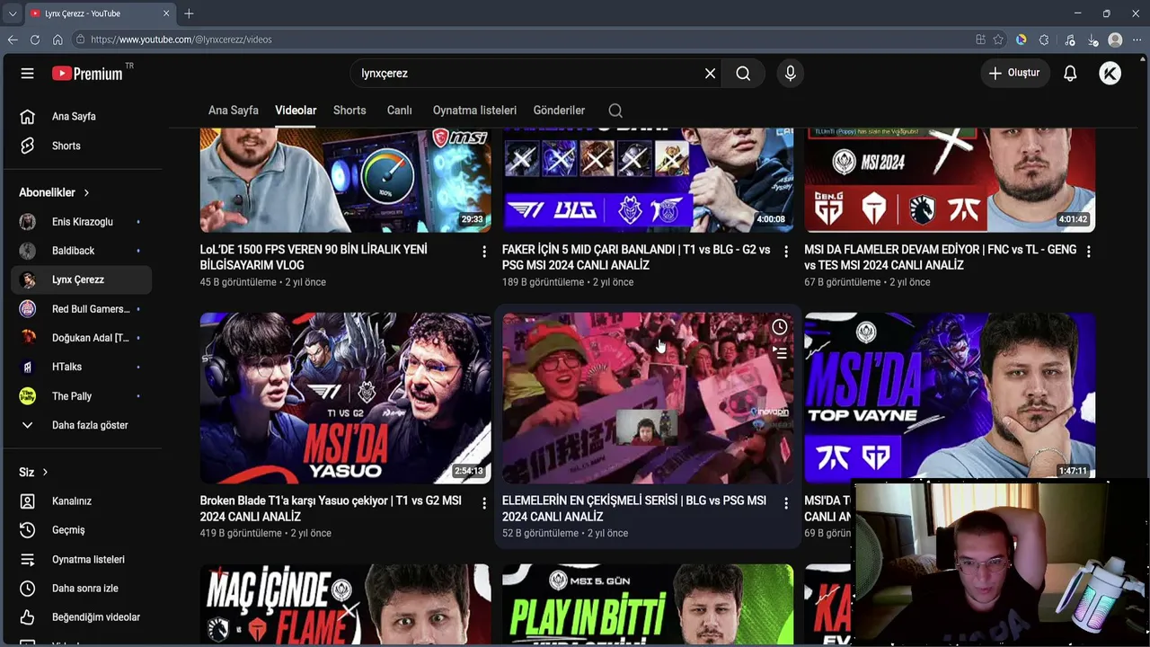Open HTalks subscription channel
The image size is (1150, 647).
[81, 367]
